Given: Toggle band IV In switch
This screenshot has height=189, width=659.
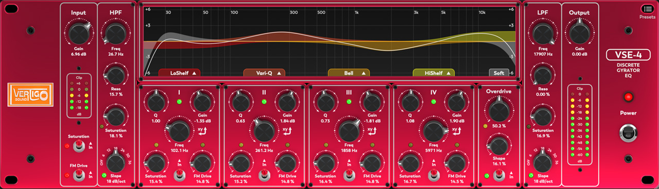Looking at the screenshot, I should click(435, 175).
